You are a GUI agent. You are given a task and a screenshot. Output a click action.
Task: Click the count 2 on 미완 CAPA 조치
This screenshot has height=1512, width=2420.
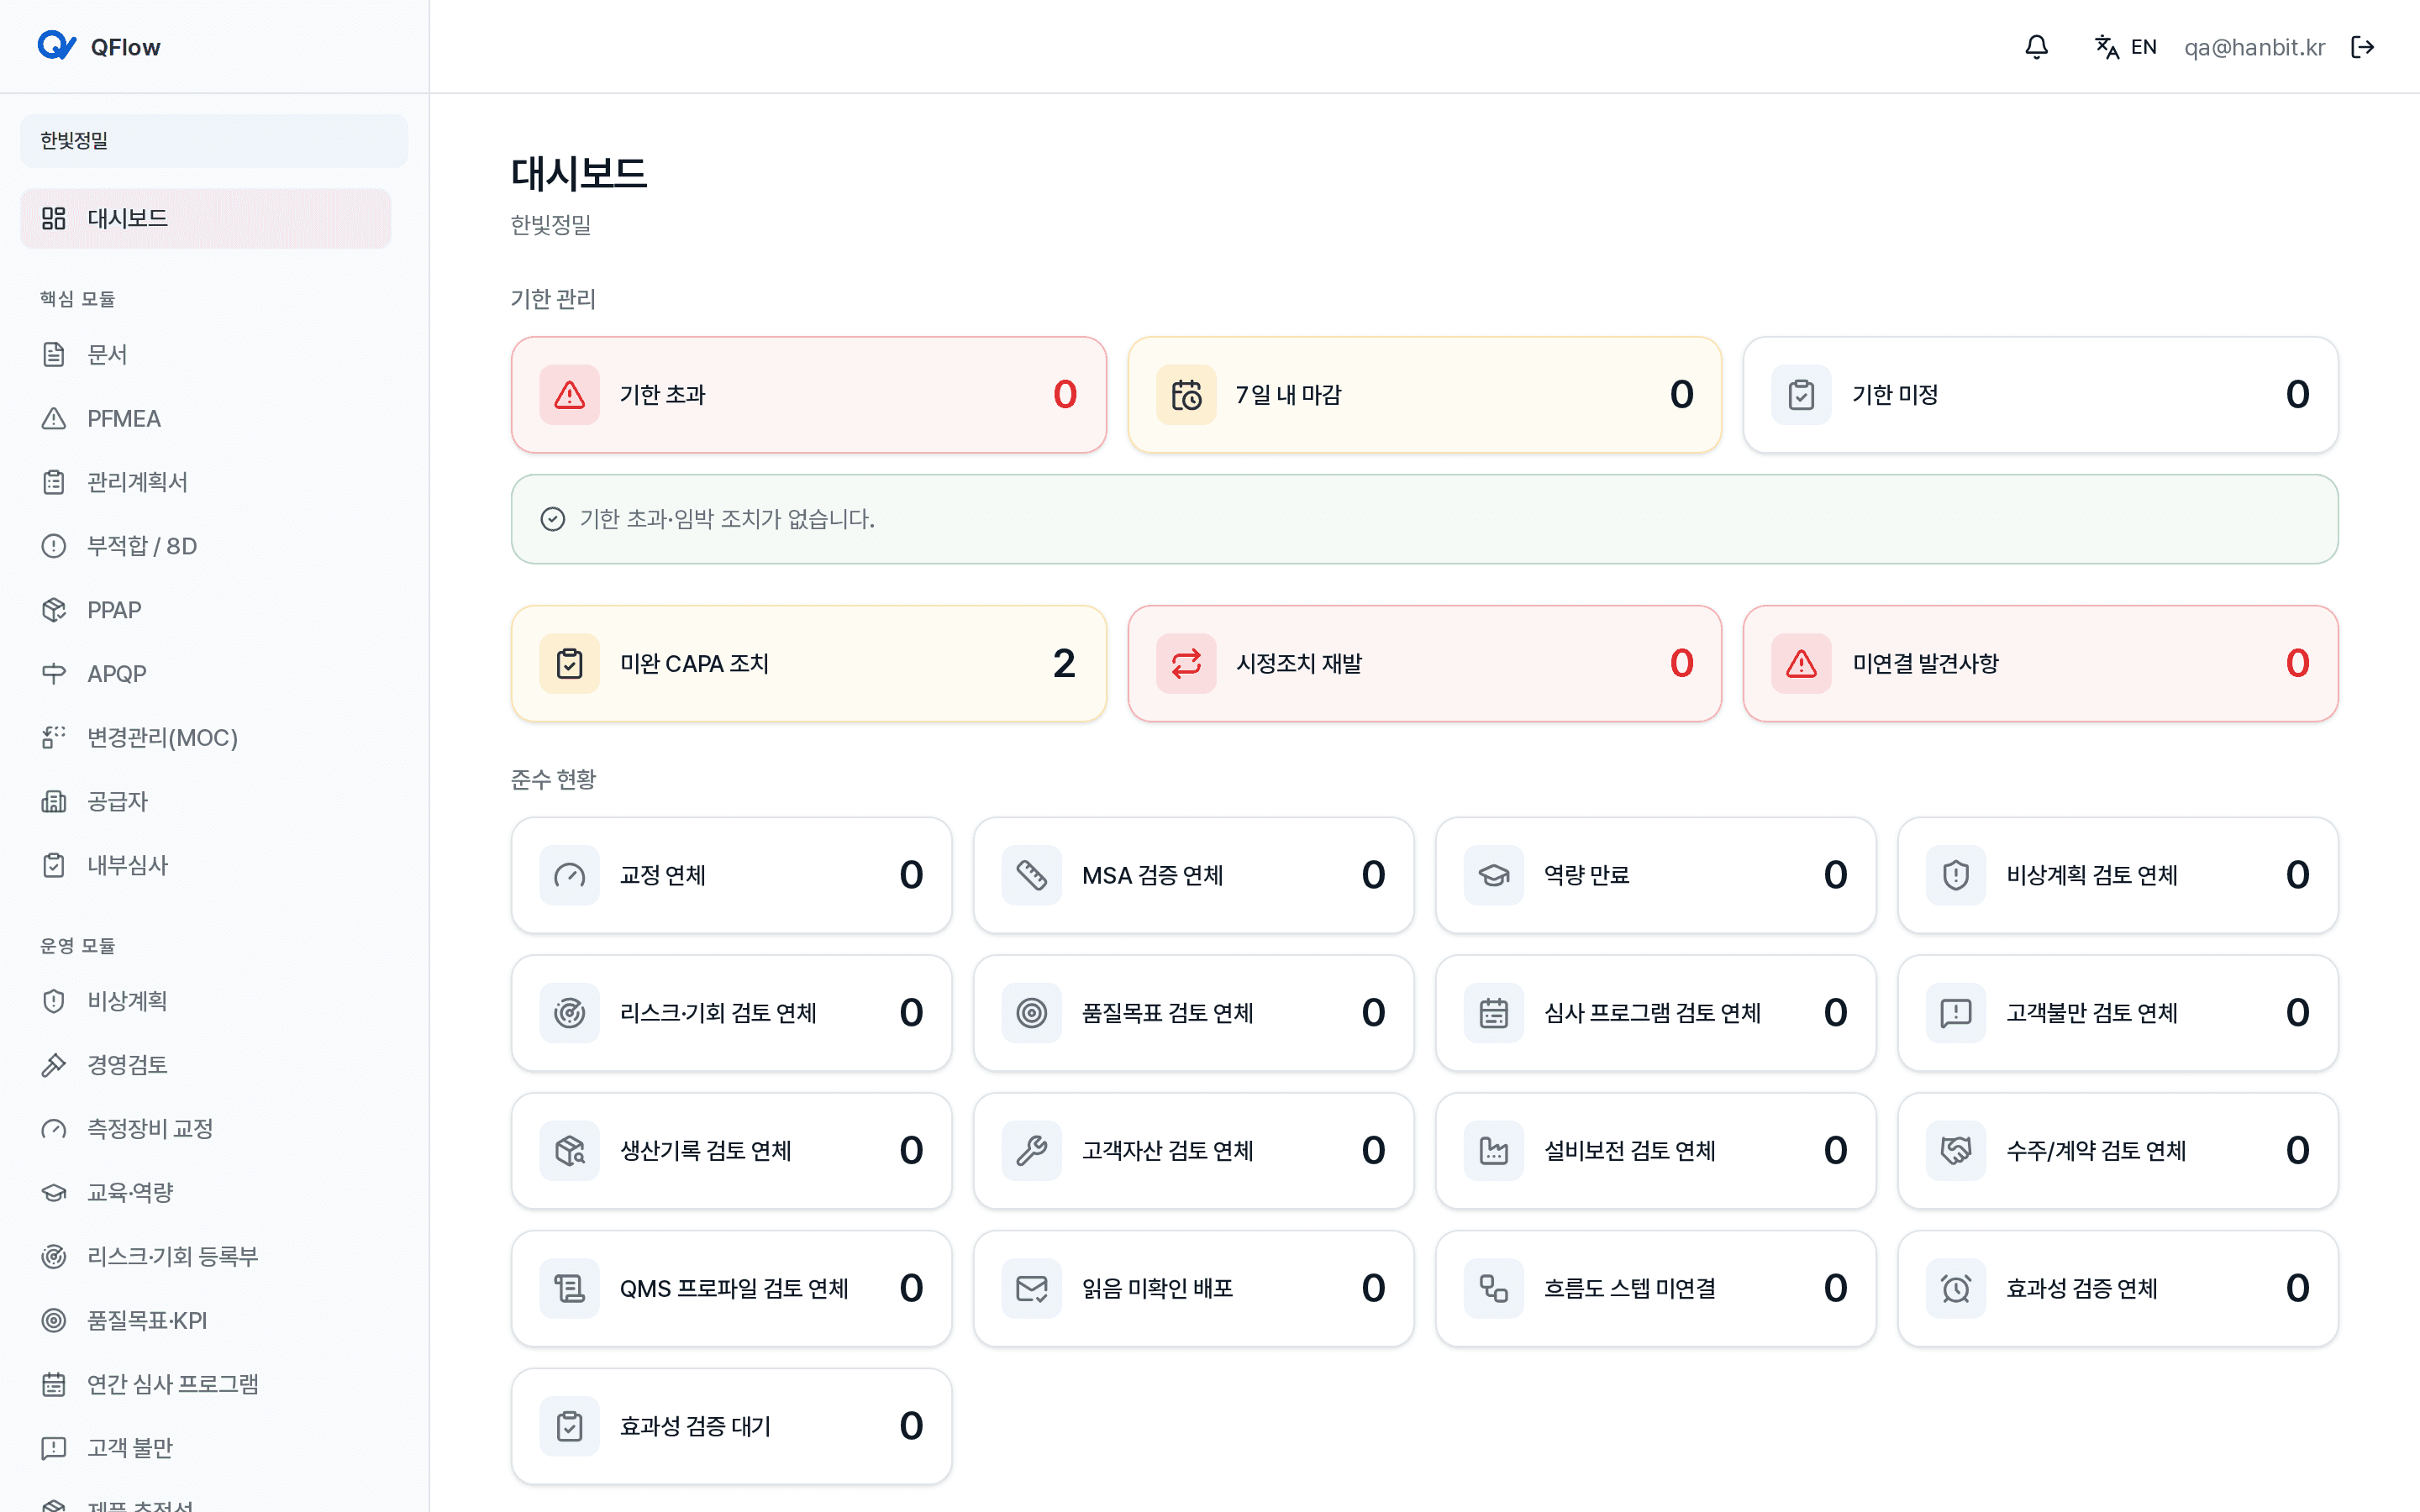pyautogui.click(x=1064, y=664)
